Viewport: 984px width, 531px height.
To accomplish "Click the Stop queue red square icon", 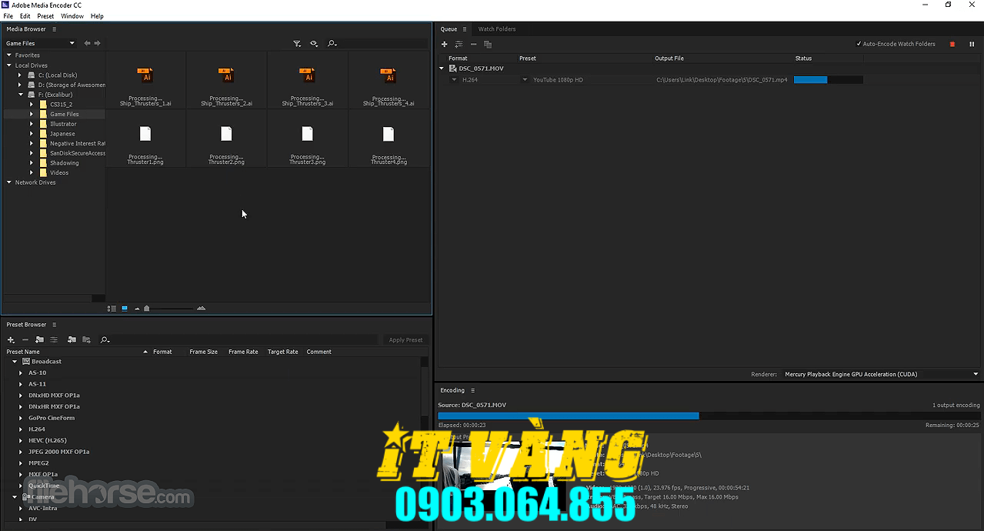I will point(951,44).
